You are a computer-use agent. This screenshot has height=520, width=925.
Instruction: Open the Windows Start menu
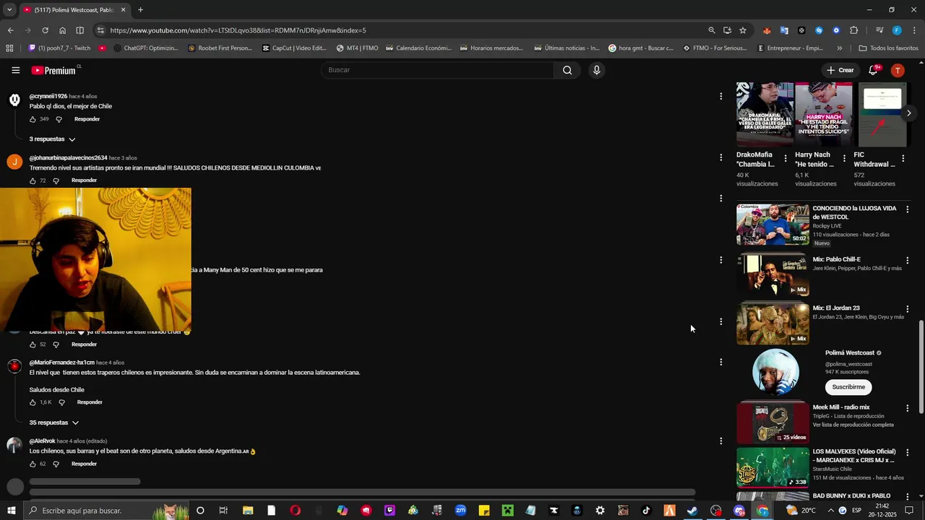pyautogui.click(x=11, y=511)
